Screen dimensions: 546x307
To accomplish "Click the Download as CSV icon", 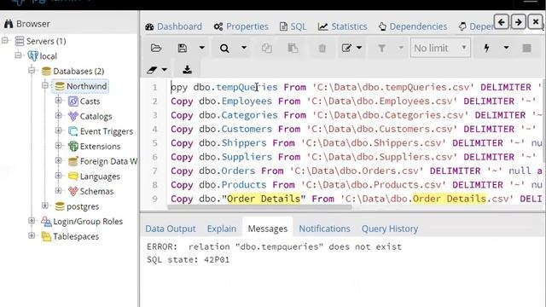I will (187, 70).
